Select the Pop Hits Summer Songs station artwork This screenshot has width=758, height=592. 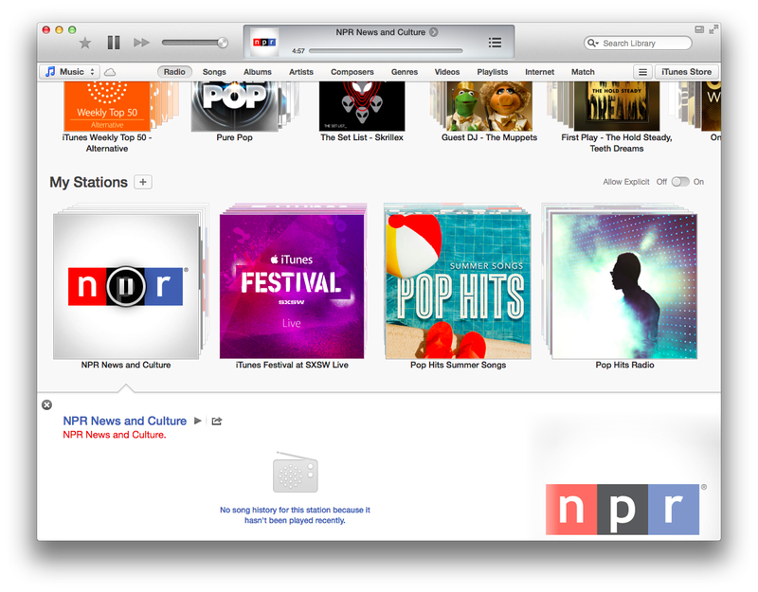click(459, 287)
